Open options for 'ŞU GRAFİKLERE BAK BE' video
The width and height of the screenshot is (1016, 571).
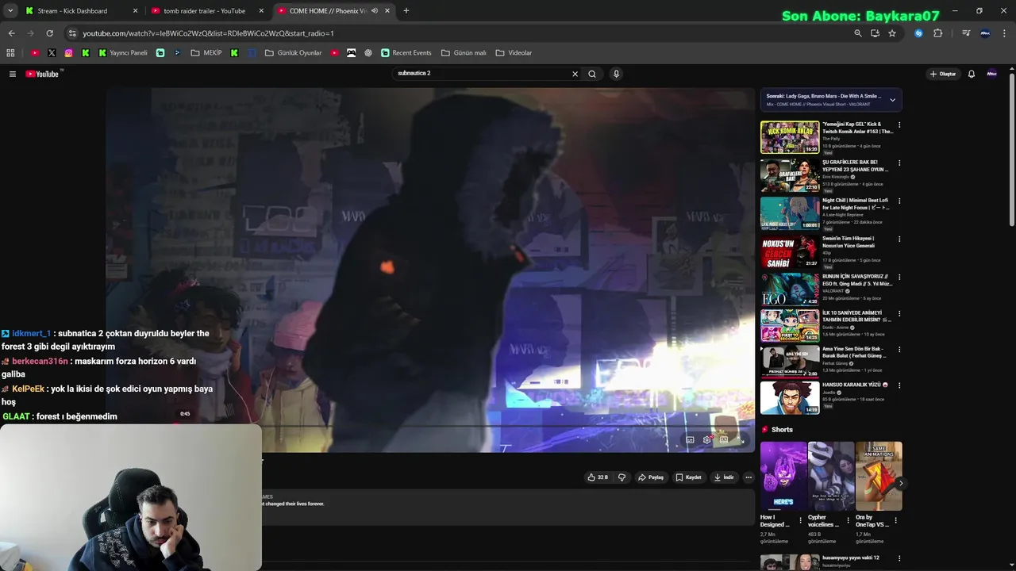click(899, 163)
